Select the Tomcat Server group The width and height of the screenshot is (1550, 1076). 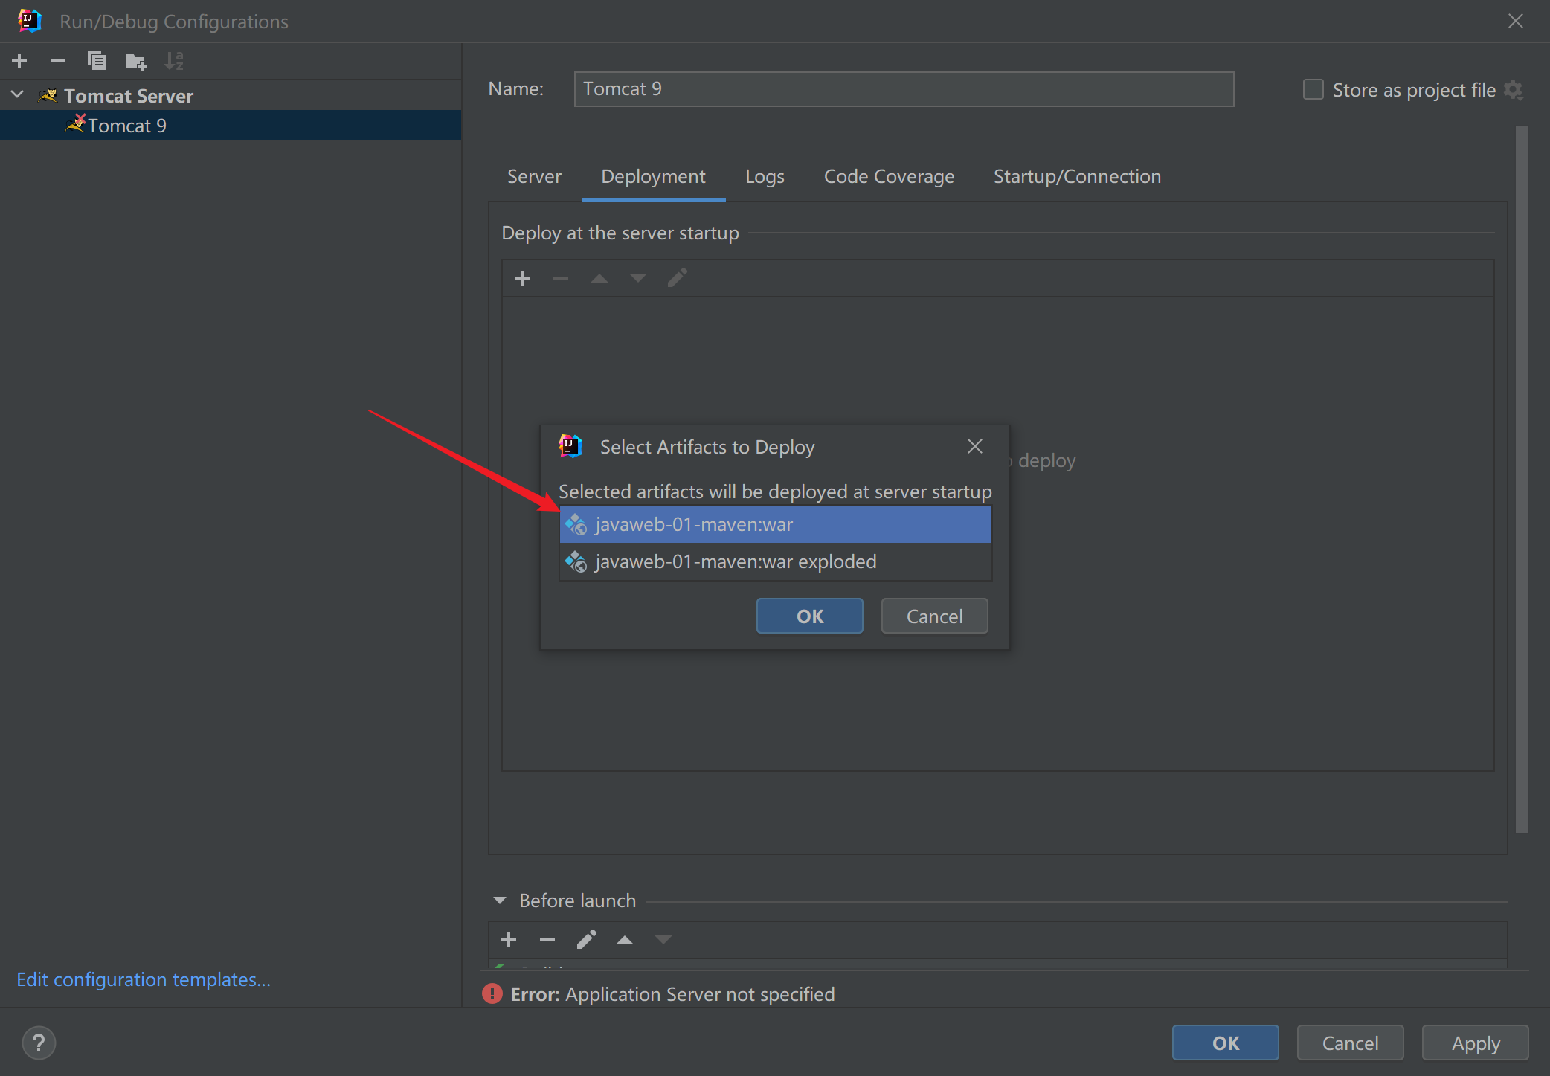pyautogui.click(x=128, y=96)
